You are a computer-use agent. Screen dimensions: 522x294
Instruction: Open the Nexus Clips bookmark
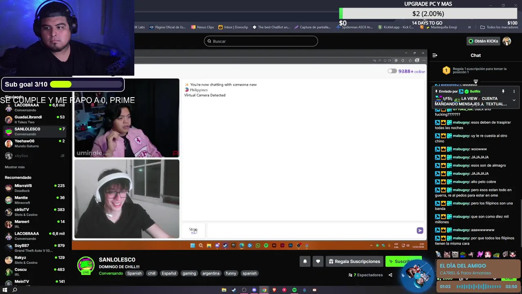(x=202, y=27)
